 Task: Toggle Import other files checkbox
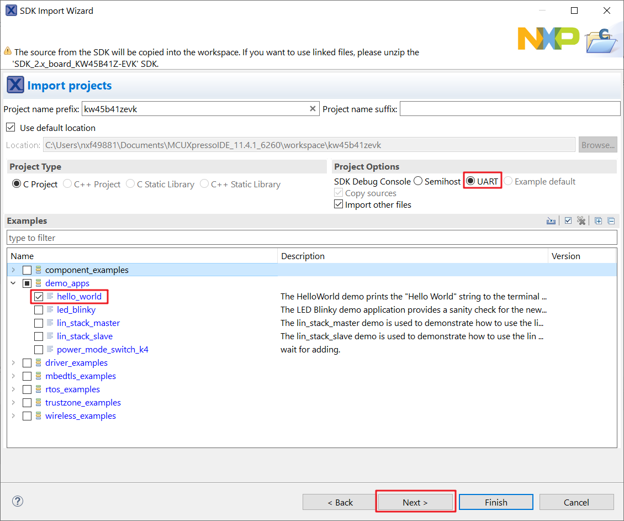(339, 204)
